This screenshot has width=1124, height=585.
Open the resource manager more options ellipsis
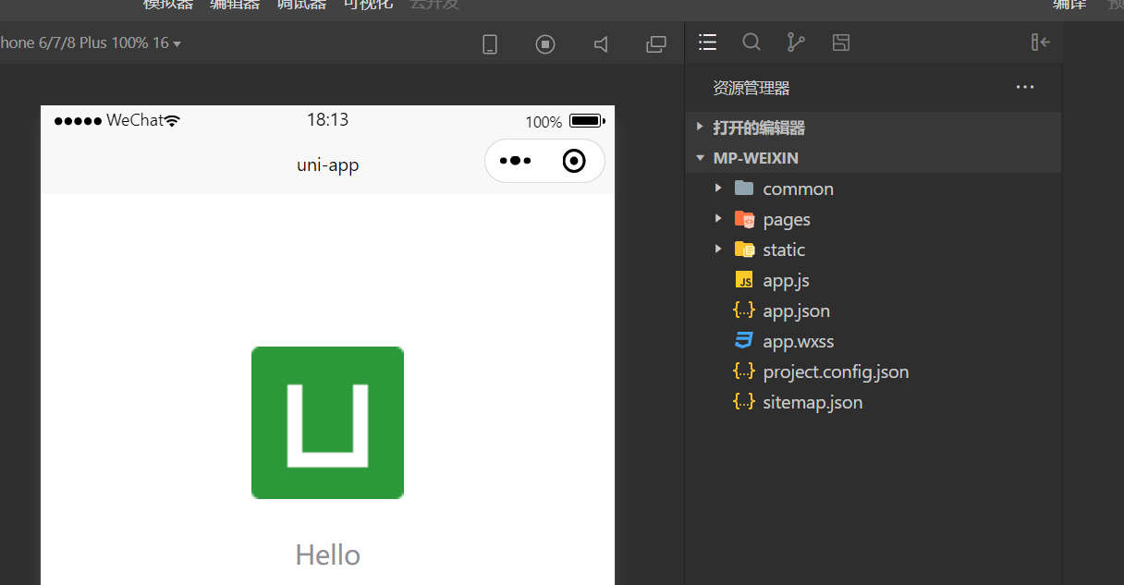(x=1024, y=88)
